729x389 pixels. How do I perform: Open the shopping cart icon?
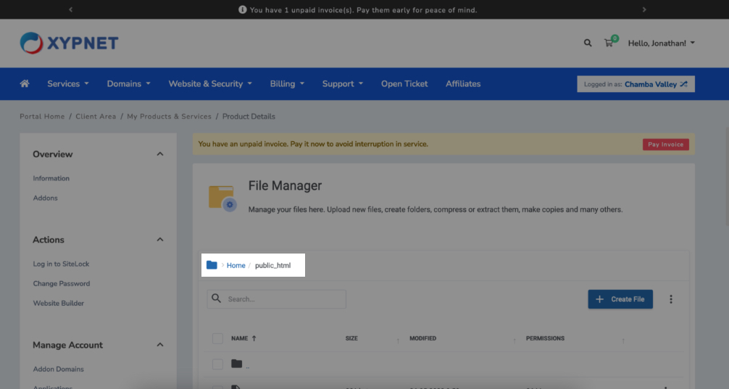(x=609, y=43)
